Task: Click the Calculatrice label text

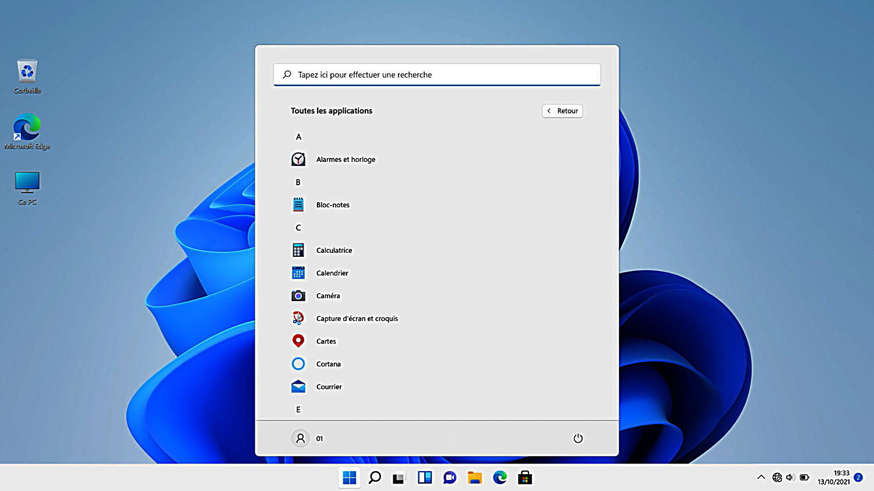Action: [x=334, y=250]
